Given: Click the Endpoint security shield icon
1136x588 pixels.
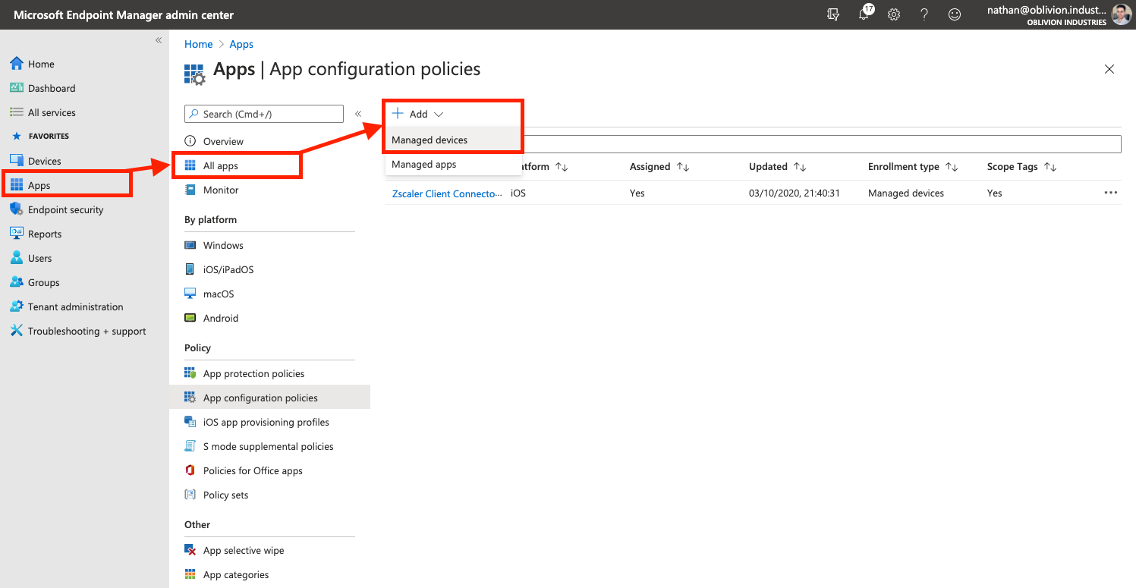Looking at the screenshot, I should pyautogui.click(x=16, y=209).
